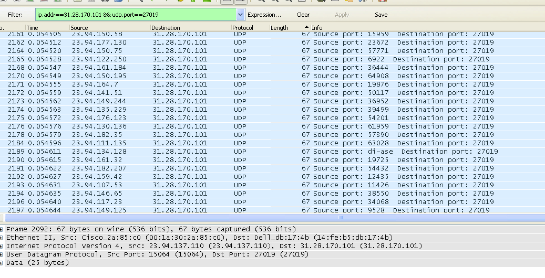Viewport: 545px width, 278px height.
Task: Select packet row with source 23.94.149.244
Action: pyautogui.click(x=272, y=101)
